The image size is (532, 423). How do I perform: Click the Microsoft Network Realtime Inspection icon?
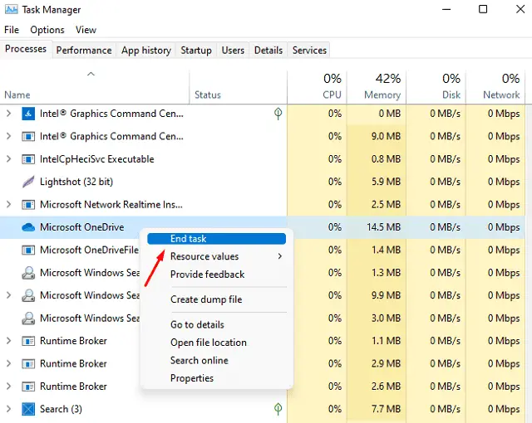click(x=27, y=205)
